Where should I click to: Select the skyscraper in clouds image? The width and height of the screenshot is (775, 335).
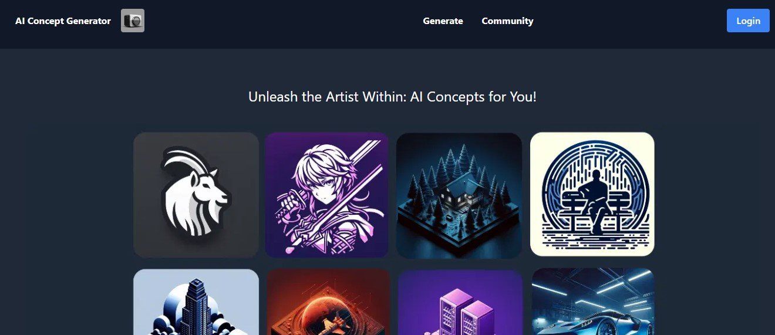pos(196,302)
